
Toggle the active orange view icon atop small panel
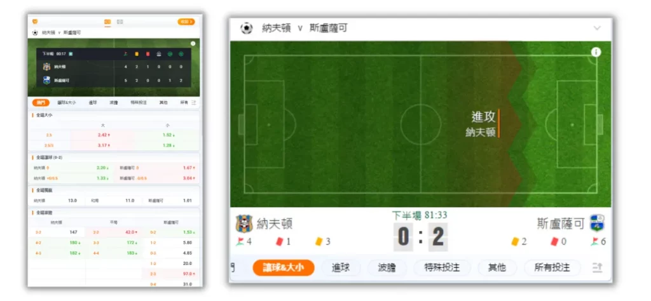[x=107, y=22]
